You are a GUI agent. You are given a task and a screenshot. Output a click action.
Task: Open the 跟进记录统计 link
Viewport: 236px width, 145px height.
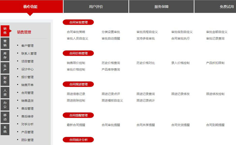tap(145, 101)
